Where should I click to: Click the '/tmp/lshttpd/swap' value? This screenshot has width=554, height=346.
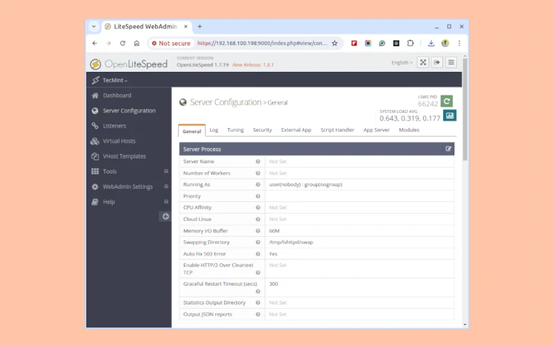(291, 242)
